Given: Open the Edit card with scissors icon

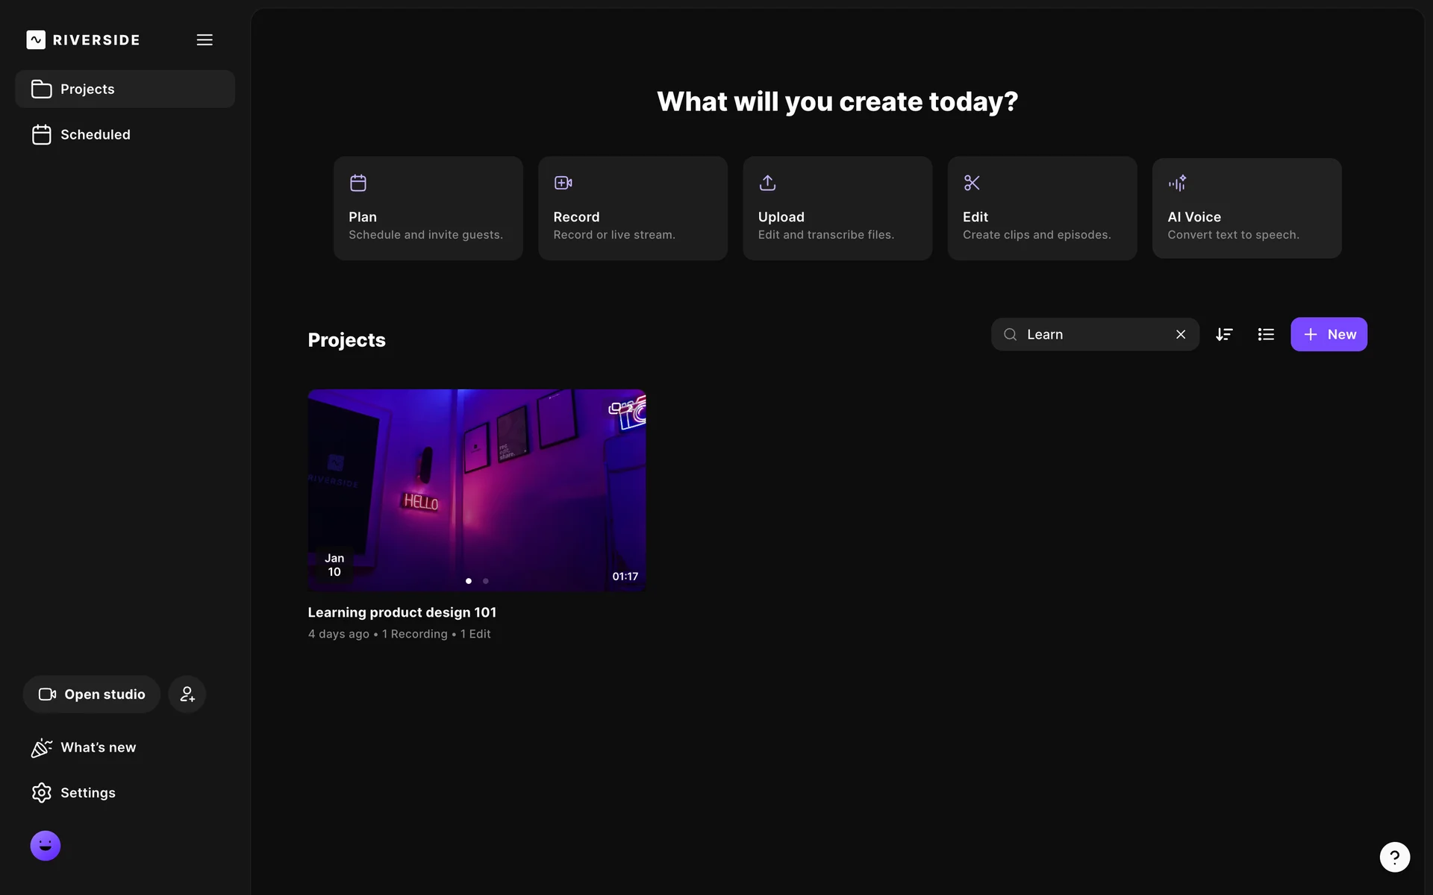Looking at the screenshot, I should tap(1042, 208).
